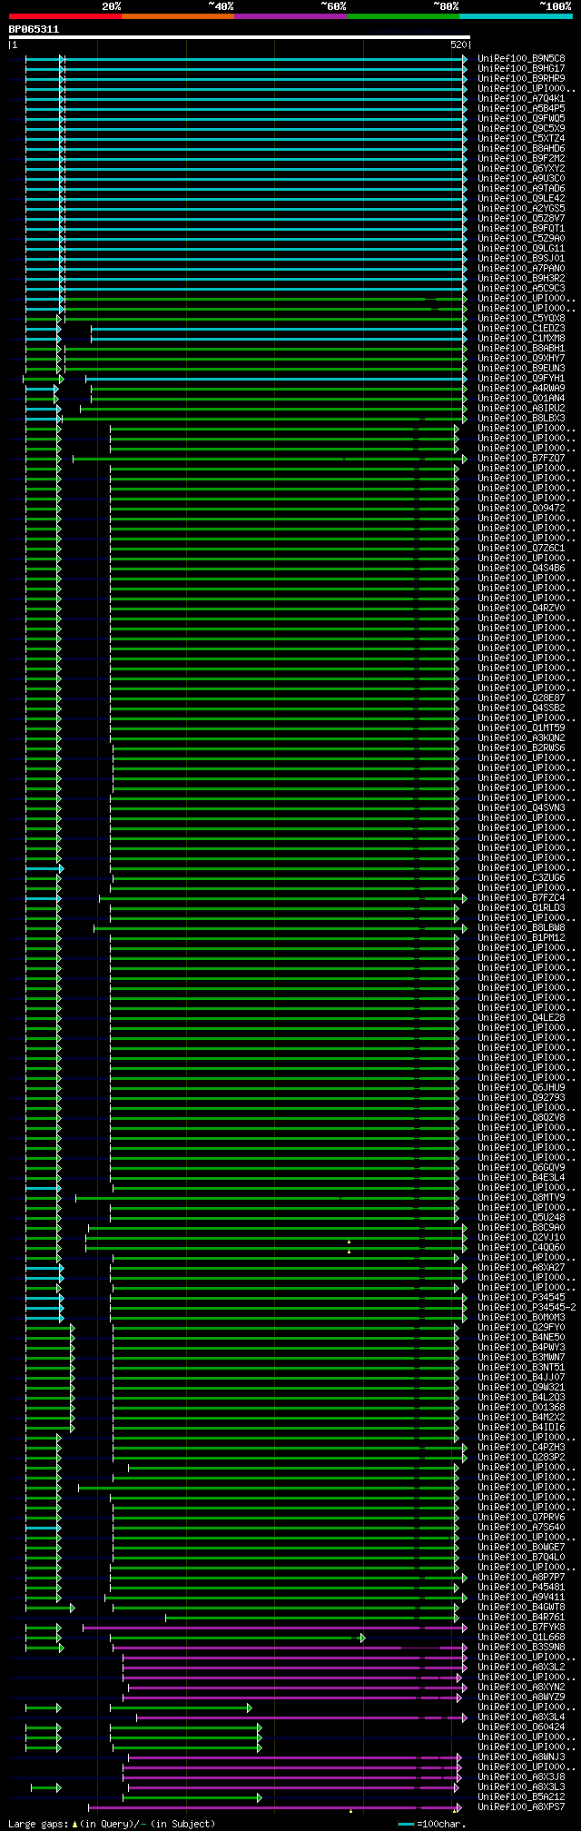Click hit label UniRef100_B4E3L4
The height and width of the screenshot is (1831, 581).
[521, 1178]
